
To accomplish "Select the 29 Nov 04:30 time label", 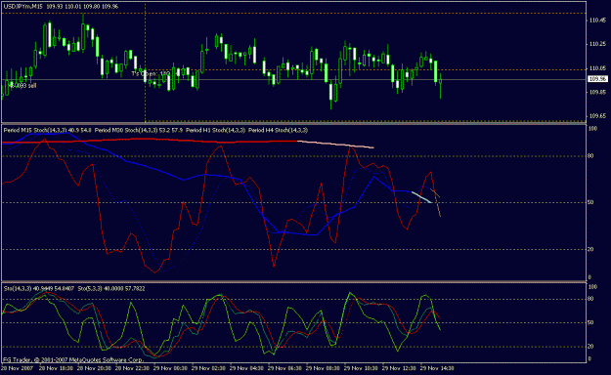I will click(x=246, y=368).
